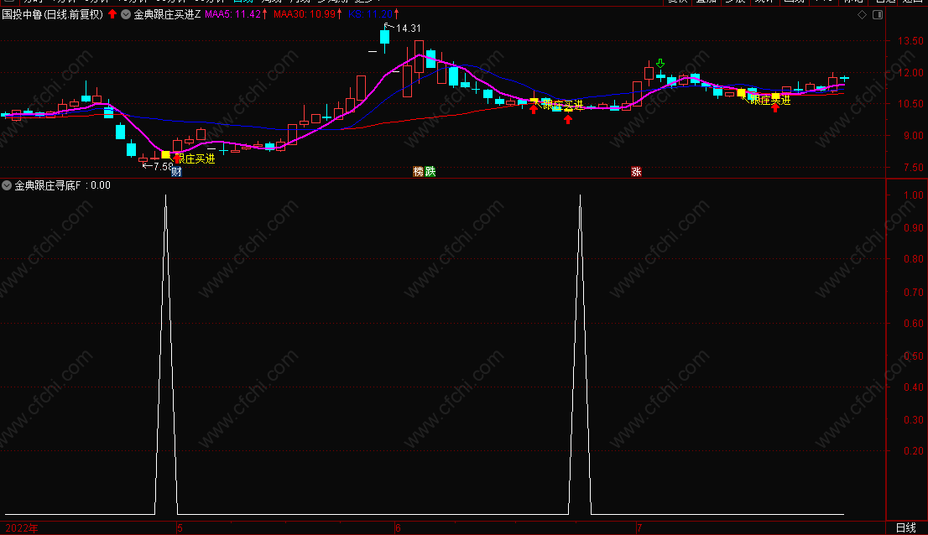
Task: Click the 日线 period button at bottom right
Action: [905, 528]
